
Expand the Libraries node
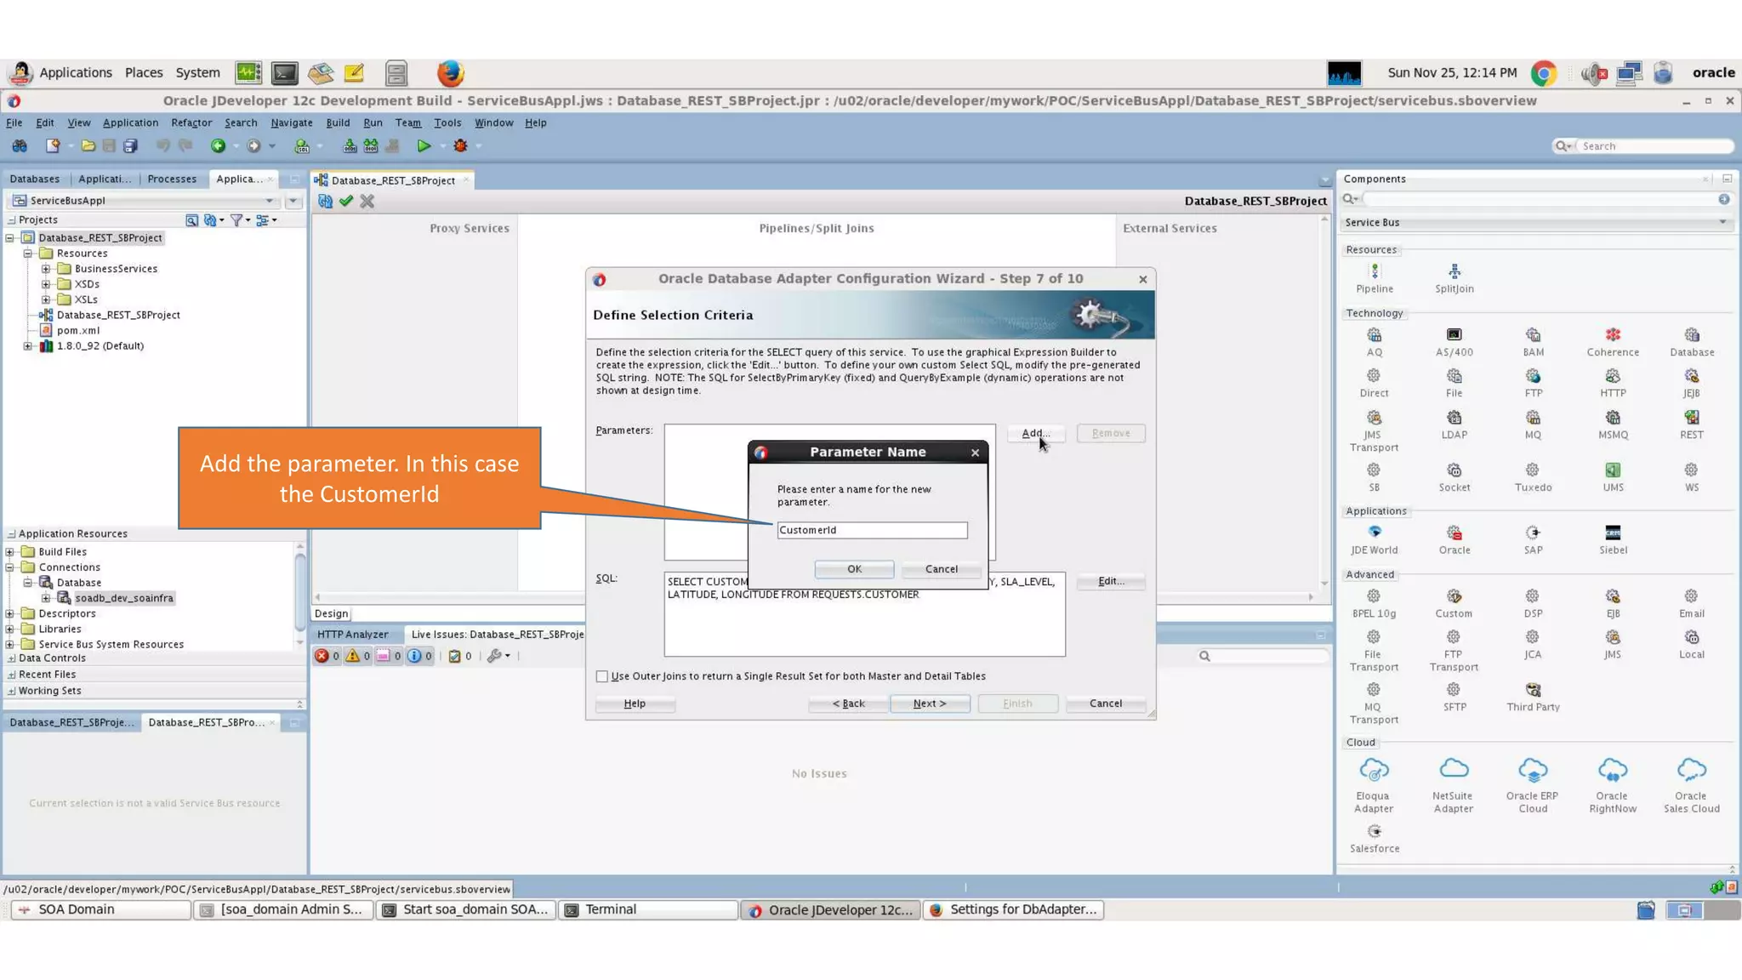point(10,630)
